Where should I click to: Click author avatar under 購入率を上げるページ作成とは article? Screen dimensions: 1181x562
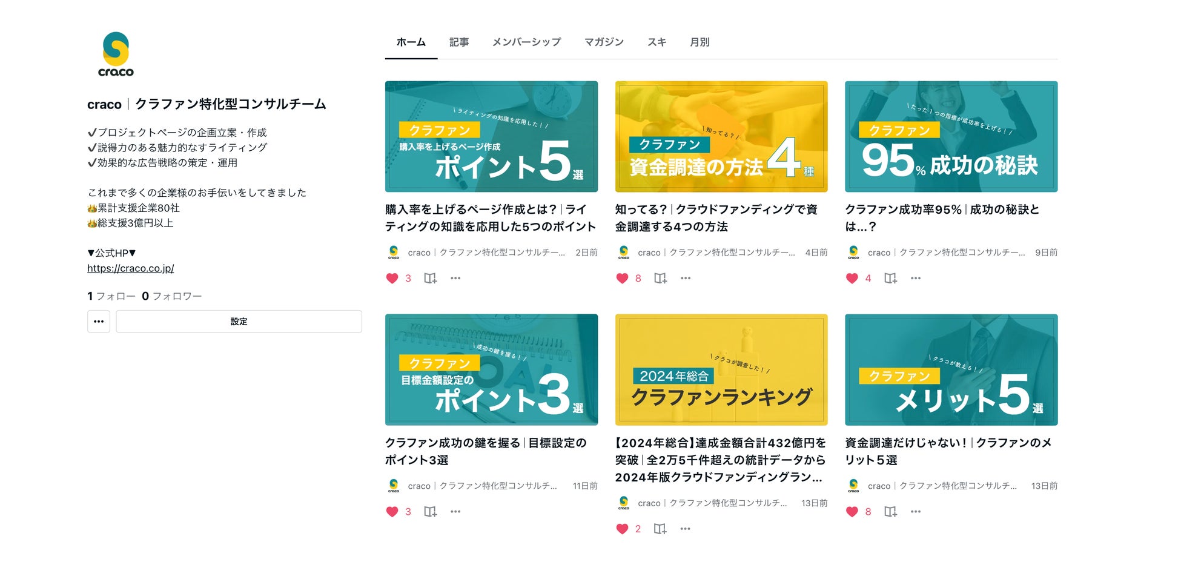(x=394, y=253)
